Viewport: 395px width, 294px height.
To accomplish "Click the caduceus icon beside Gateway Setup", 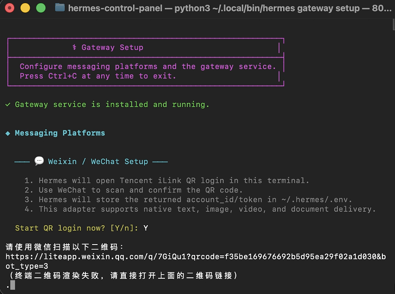I will (x=74, y=47).
